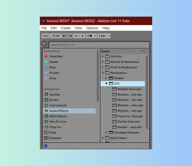Click the EQ & Filters folder icon
Viewport: 192px width, 166px height.
[107, 138]
